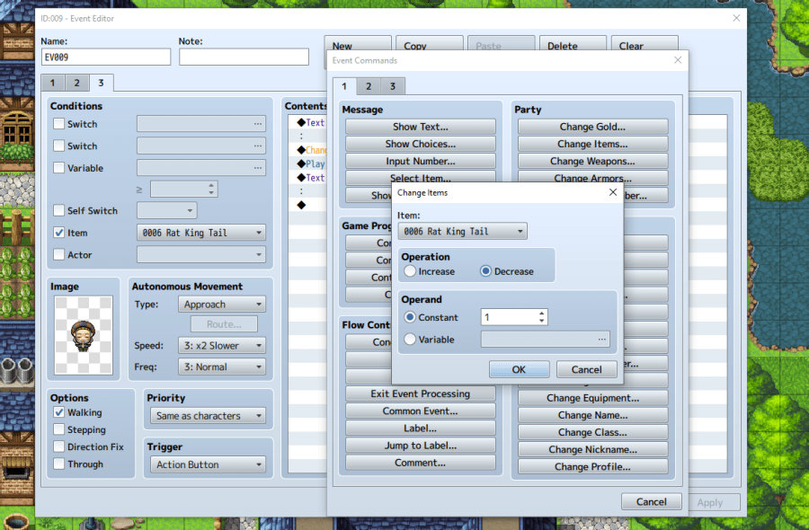Switch to Event Commands tab 2
This screenshot has height=530, width=809.
coord(368,86)
